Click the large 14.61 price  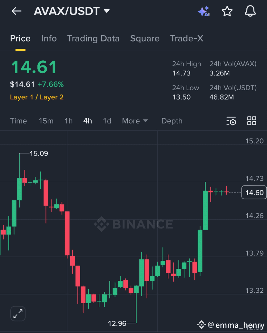tap(34, 67)
